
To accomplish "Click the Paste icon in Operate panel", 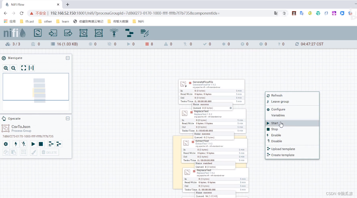I will pos(13,152).
